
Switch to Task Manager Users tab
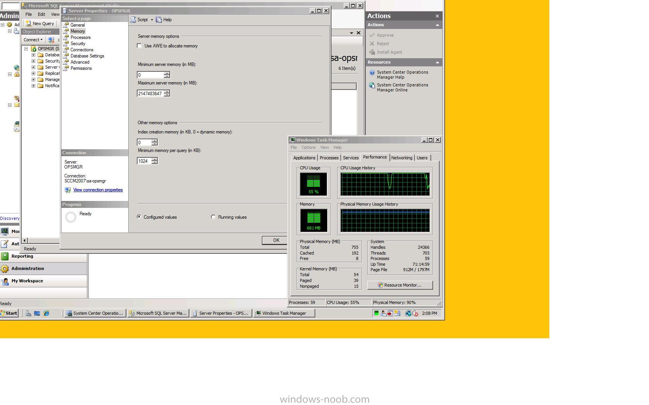(x=422, y=158)
